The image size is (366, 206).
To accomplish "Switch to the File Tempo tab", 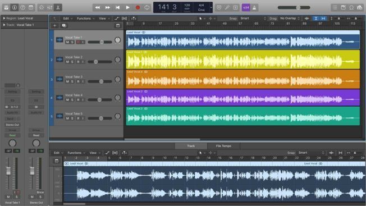I will [x=223, y=146].
